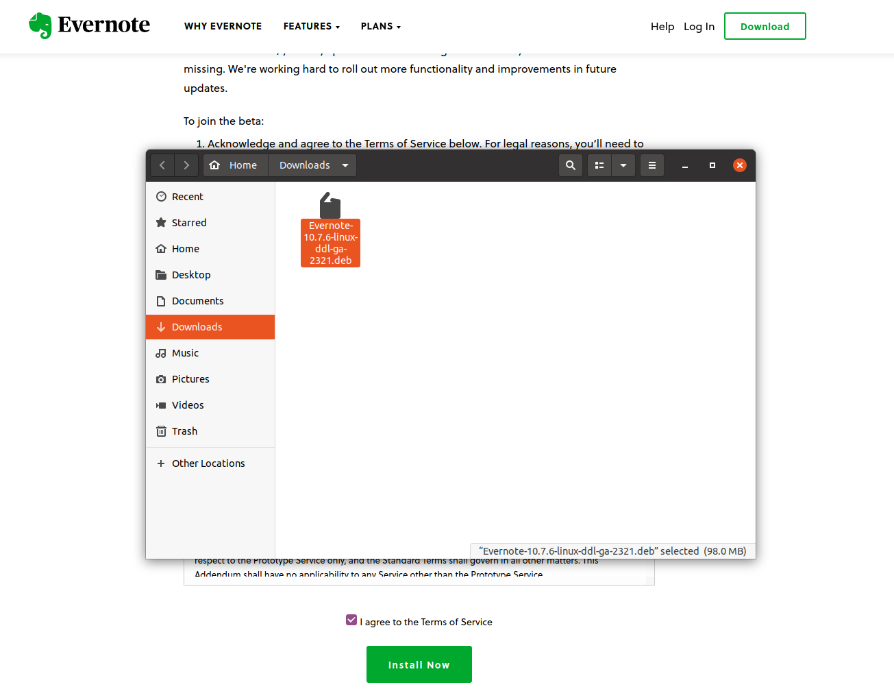Open Trash from the Files sidebar
Image resolution: width=894 pixels, height=700 pixels.
click(x=184, y=431)
